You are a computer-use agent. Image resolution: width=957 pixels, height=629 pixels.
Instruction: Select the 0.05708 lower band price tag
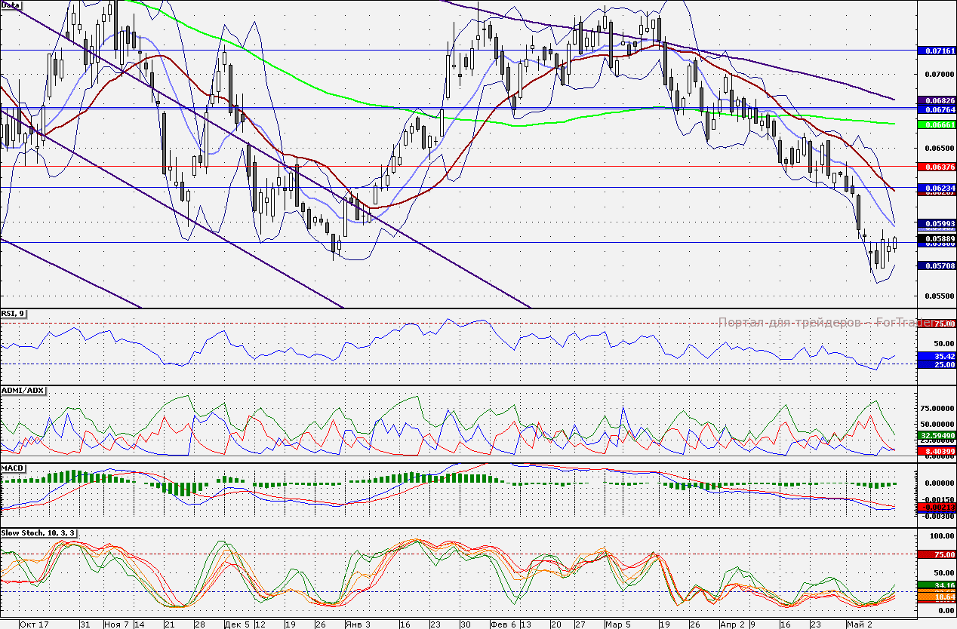click(x=936, y=265)
